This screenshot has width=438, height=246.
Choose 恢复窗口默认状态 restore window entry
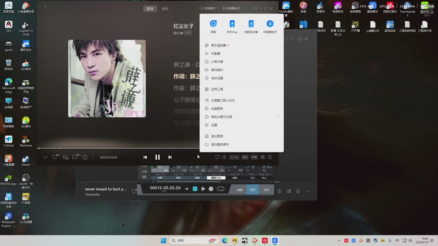click(241, 100)
